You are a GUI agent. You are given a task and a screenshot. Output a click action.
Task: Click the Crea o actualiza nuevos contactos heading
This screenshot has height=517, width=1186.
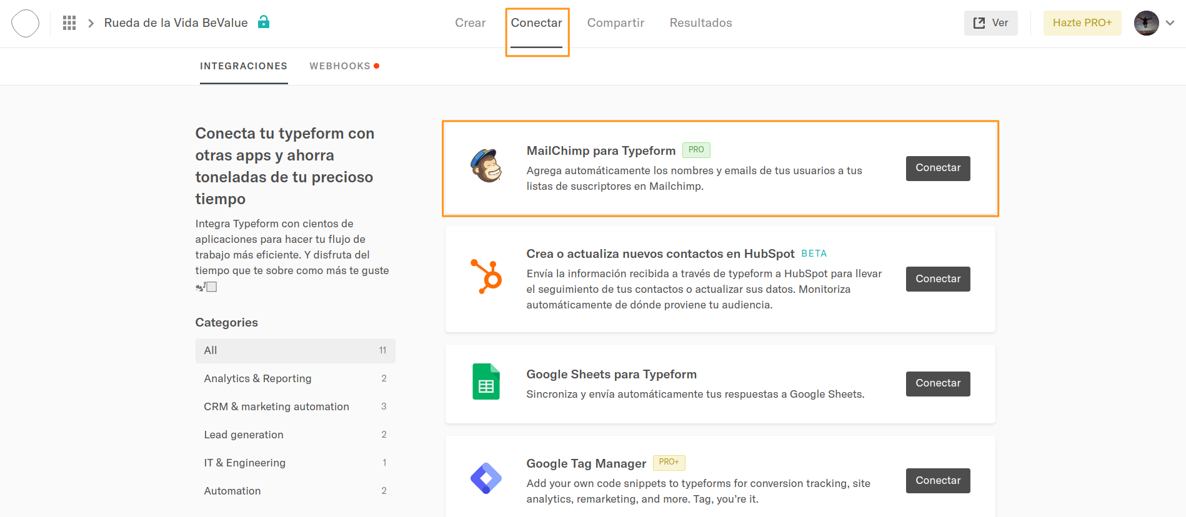660,254
